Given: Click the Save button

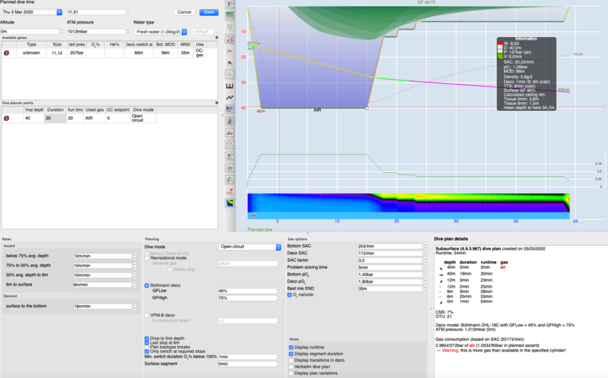Looking at the screenshot, I should [x=207, y=12].
